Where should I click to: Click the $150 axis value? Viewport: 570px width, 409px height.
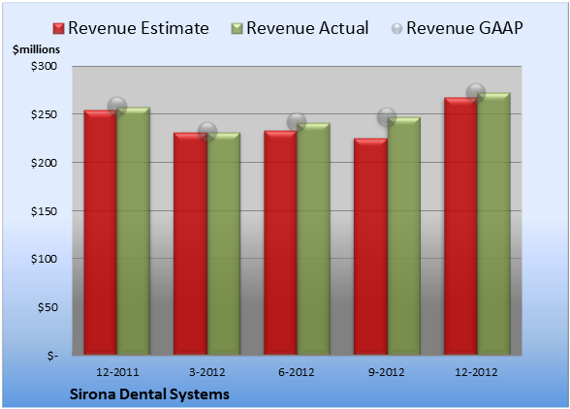pos(44,211)
